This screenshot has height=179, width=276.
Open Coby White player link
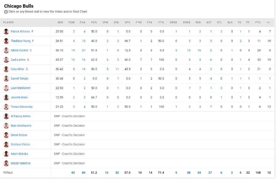(17, 69)
